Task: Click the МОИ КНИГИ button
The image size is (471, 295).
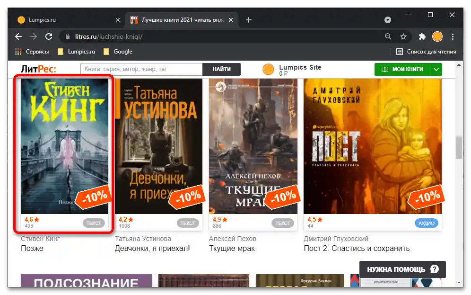Action: [x=402, y=69]
